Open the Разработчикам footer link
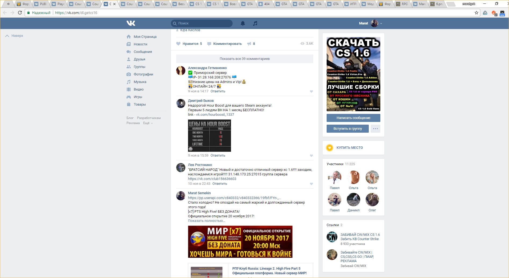509x278 pixels. [149, 118]
